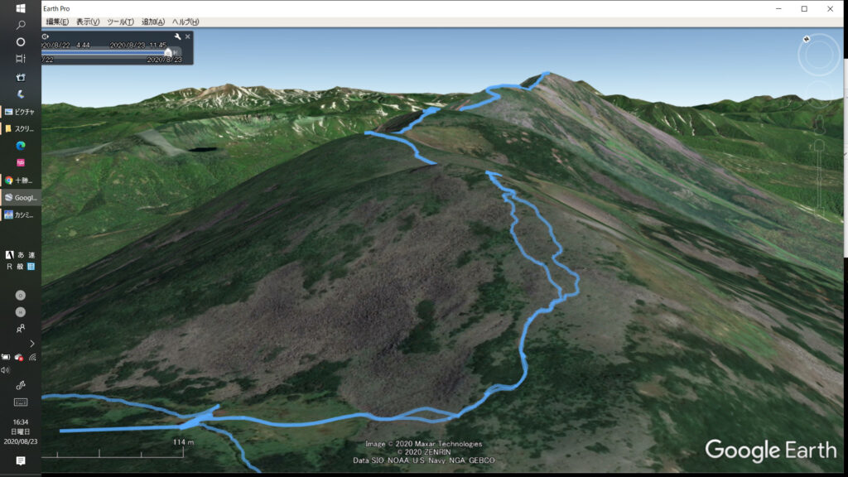Close the time slider panel
This screenshot has height=477, width=848.
coord(188,36)
